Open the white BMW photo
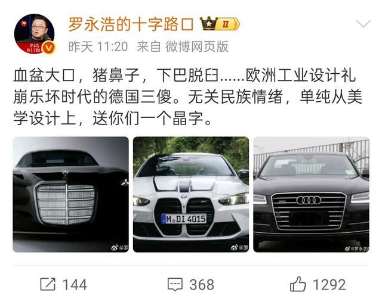This screenshot has width=382, height=299. 191,195
